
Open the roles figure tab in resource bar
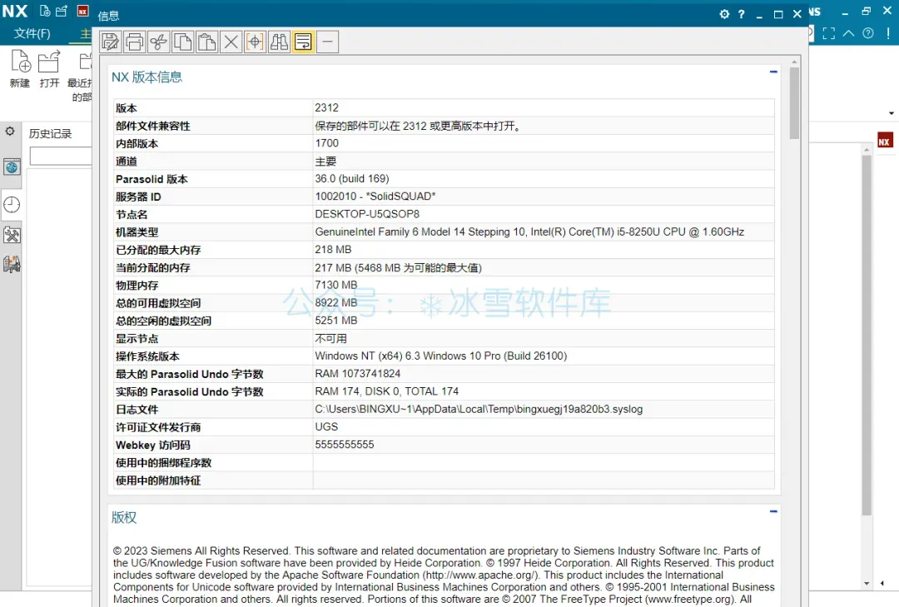point(12,264)
